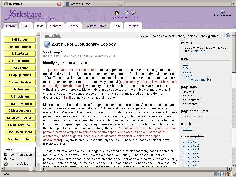
Task: Open 9. Macroecology section
Action: pyautogui.click(x=20, y=111)
